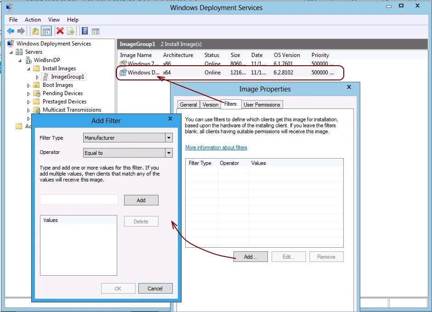Click the 6.2.8102 OS version cell

pyautogui.click(x=283, y=73)
